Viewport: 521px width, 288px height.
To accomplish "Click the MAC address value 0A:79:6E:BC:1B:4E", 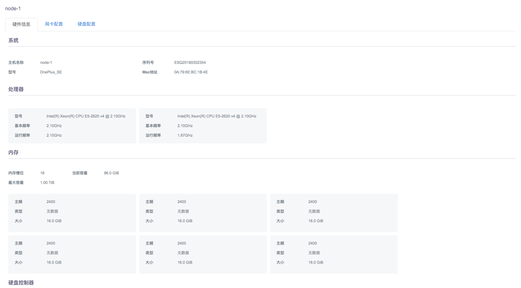I will coord(191,72).
